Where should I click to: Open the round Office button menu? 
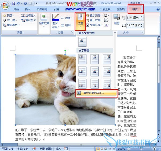tap(5, 5)
